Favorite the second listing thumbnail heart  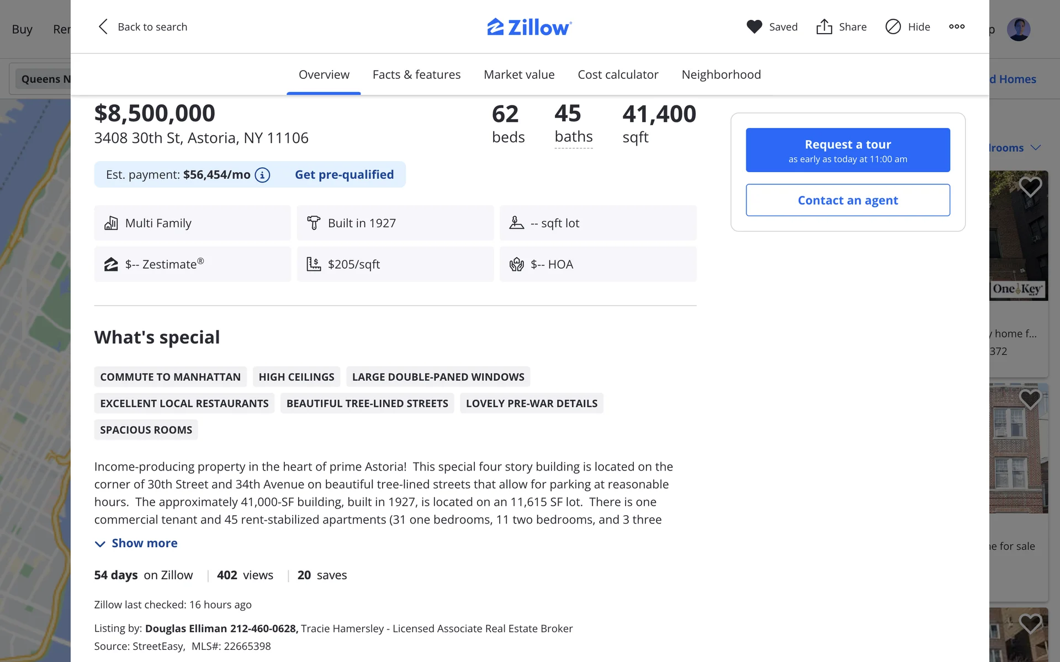click(x=1030, y=399)
